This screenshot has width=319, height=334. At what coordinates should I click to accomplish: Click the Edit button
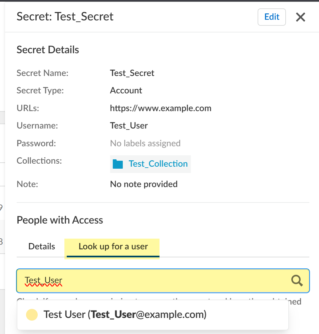pyautogui.click(x=272, y=17)
